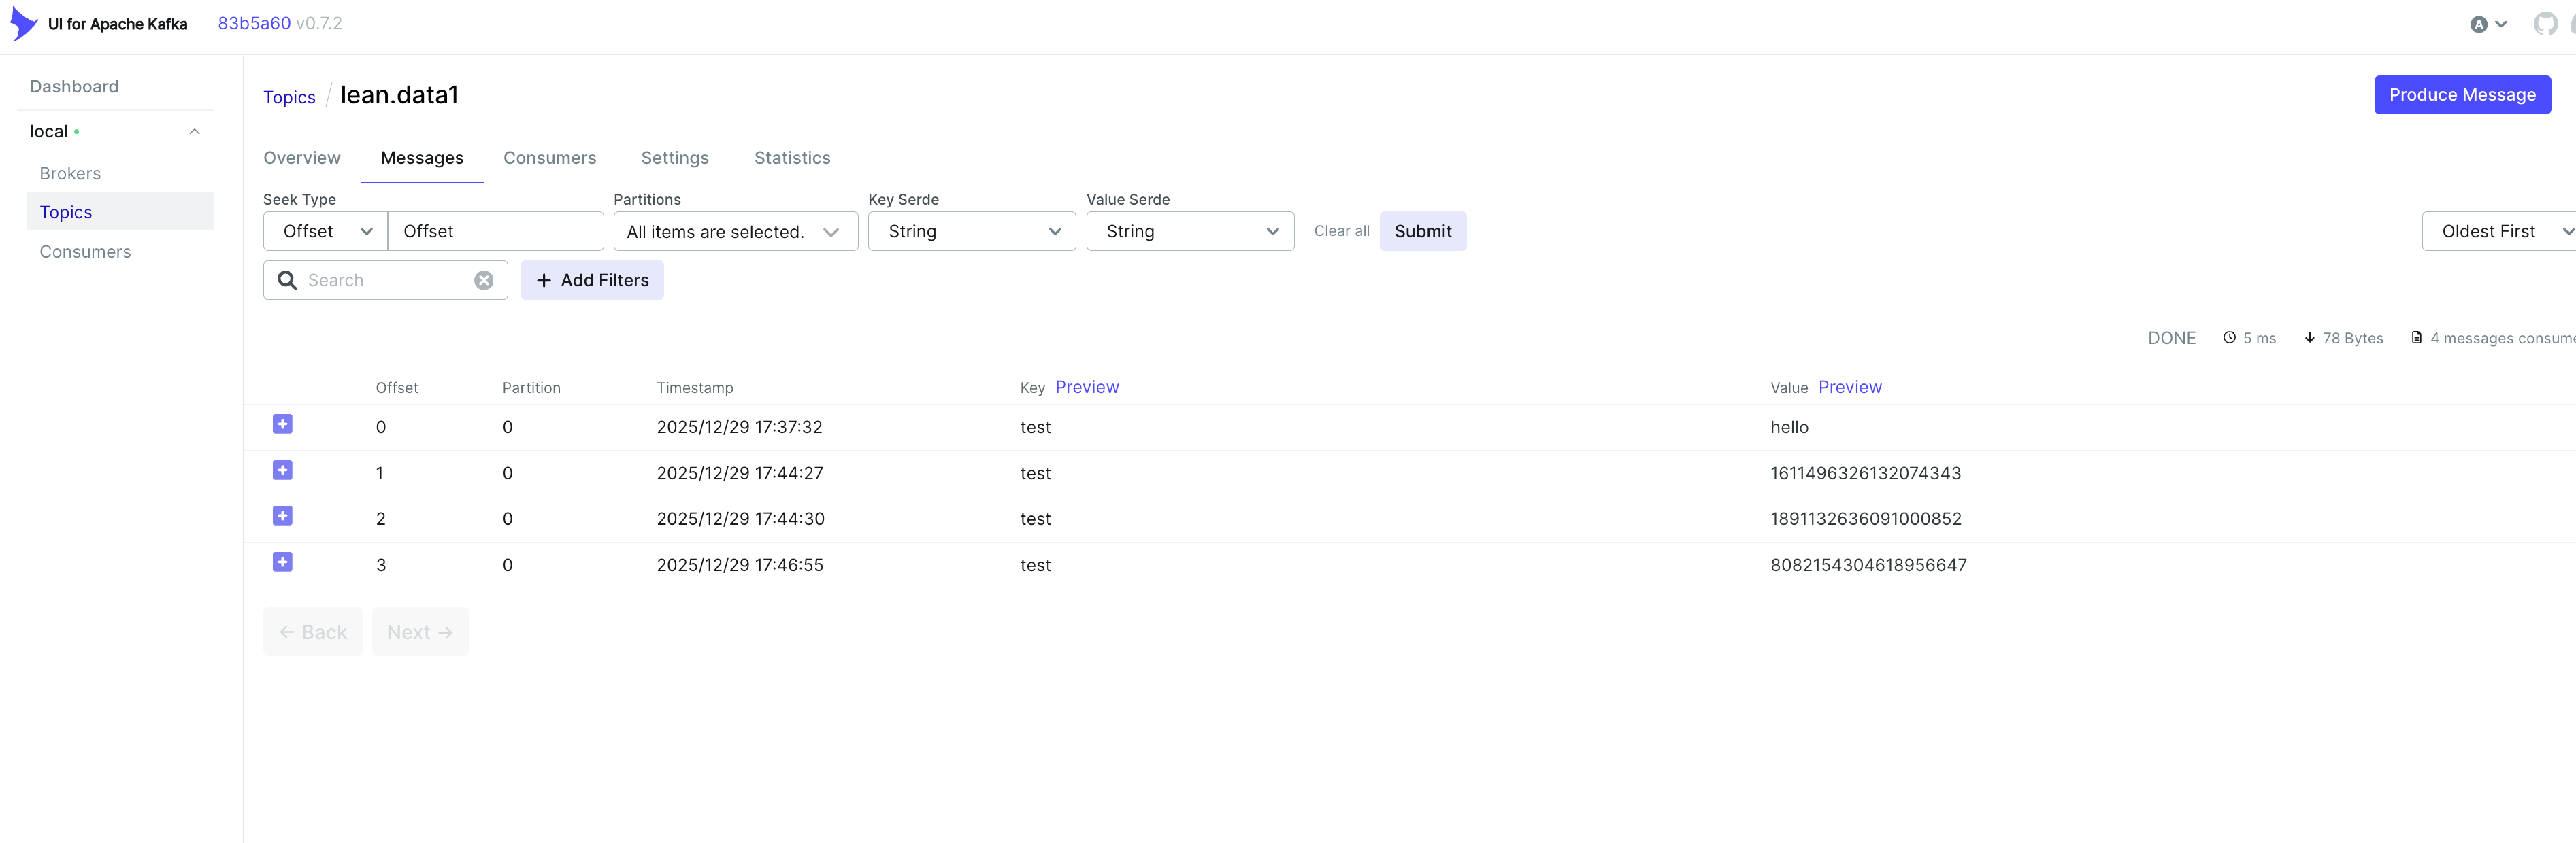Open the Key Serde dropdown
This screenshot has height=843, width=2576.
click(x=971, y=232)
